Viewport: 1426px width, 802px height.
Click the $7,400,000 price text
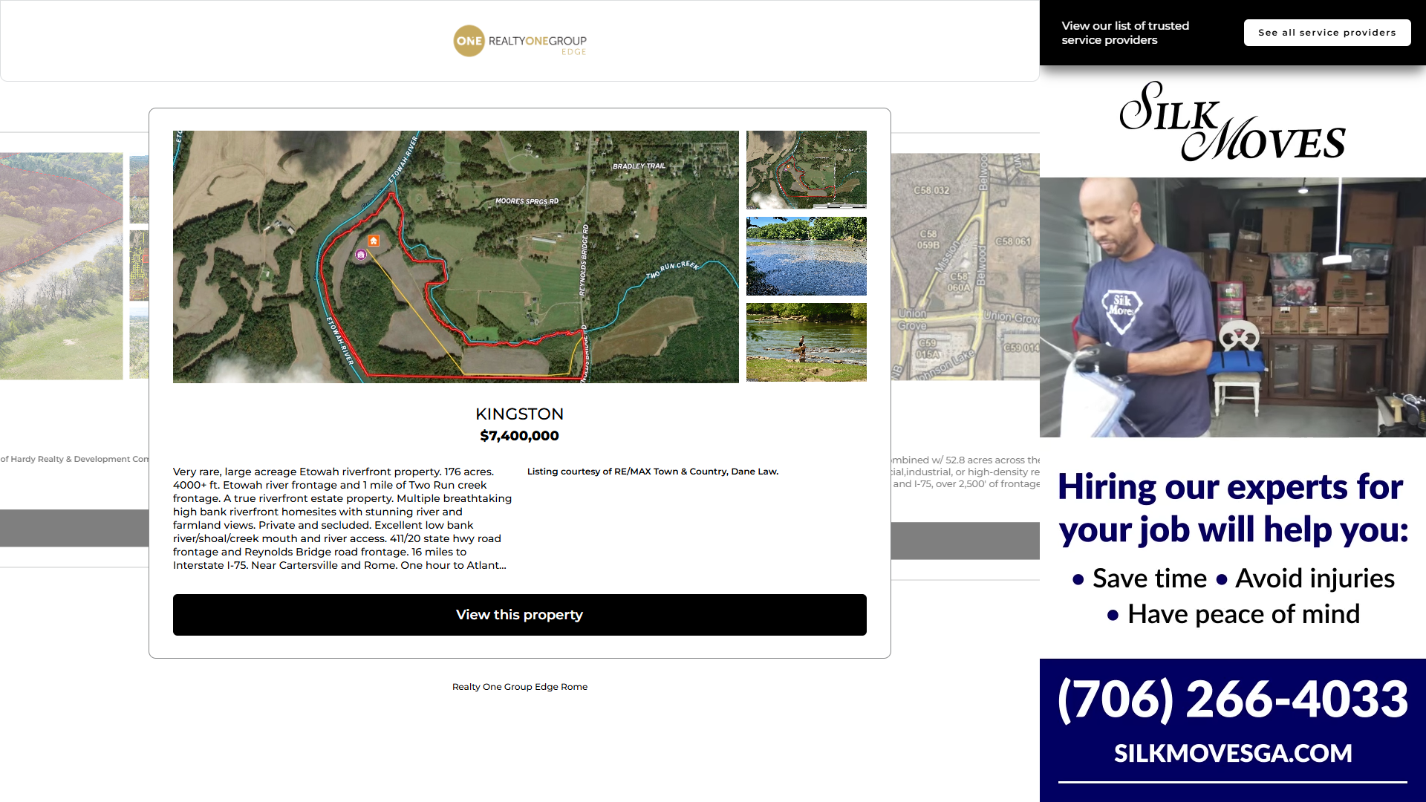[x=519, y=436]
